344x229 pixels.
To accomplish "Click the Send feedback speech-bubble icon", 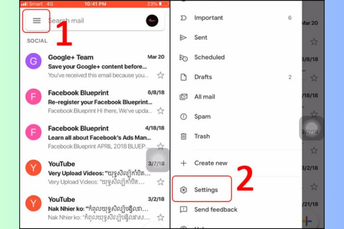I will coord(183,210).
